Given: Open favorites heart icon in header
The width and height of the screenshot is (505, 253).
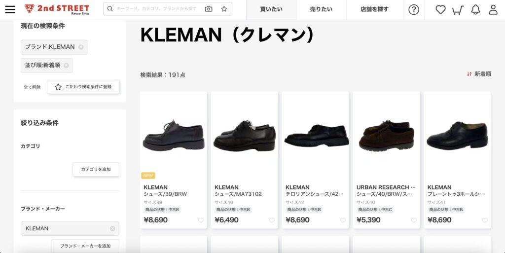Looking at the screenshot, I should tap(440, 10).
